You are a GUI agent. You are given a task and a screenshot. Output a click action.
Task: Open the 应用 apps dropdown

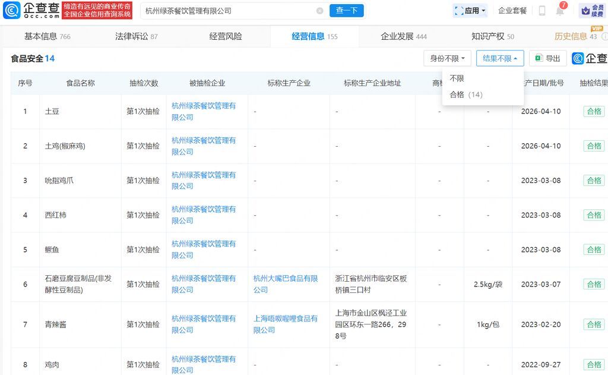(470, 11)
